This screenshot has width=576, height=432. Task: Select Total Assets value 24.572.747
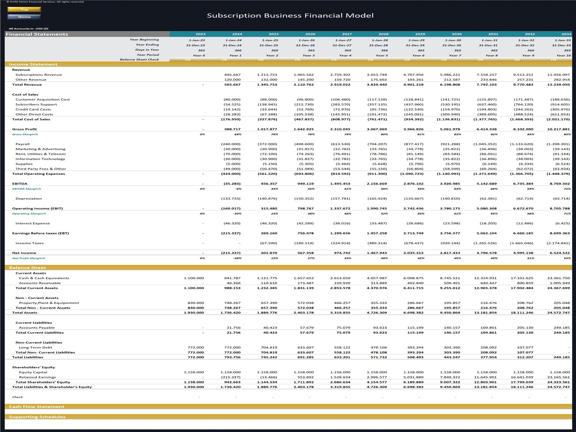click(x=558, y=313)
